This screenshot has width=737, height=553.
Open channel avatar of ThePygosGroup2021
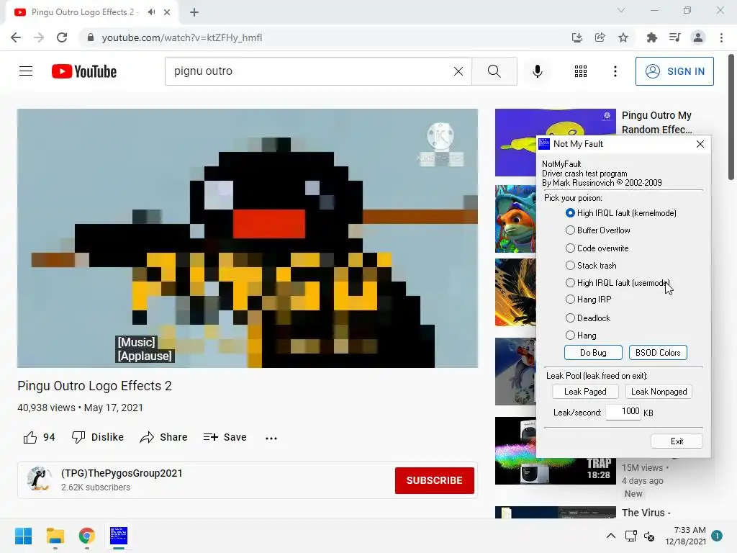(39, 479)
